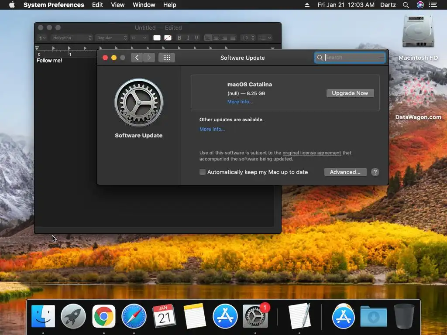Open Notes from the Dock
Screen dimensions: 447x335
pyautogui.click(x=195, y=316)
